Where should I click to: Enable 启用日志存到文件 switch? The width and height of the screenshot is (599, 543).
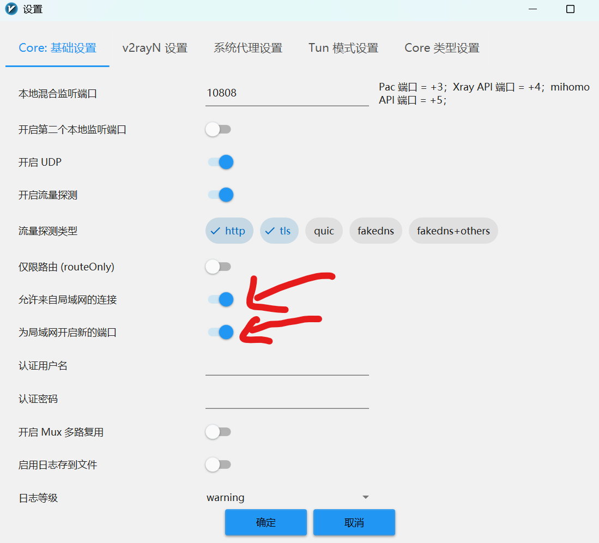point(219,465)
